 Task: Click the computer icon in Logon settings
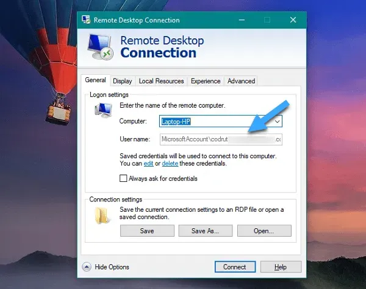coord(104,110)
